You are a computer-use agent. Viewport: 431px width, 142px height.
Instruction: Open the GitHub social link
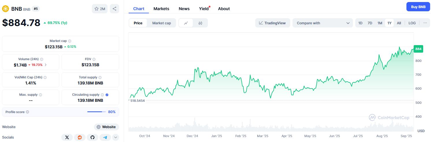pyautogui.click(x=93, y=137)
